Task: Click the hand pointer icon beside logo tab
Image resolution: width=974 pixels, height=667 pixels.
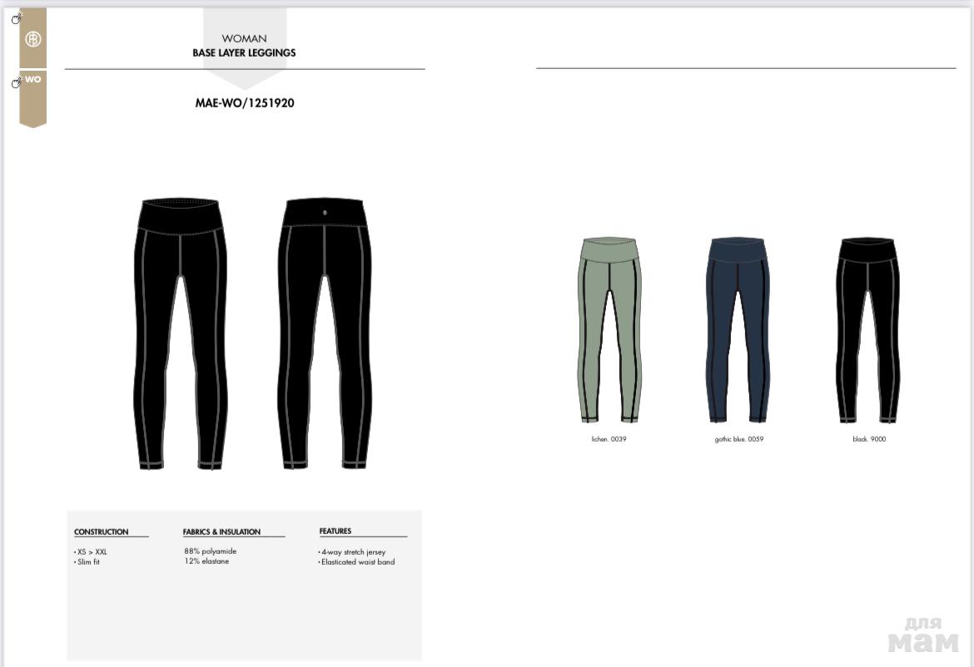Action: pos(17,18)
